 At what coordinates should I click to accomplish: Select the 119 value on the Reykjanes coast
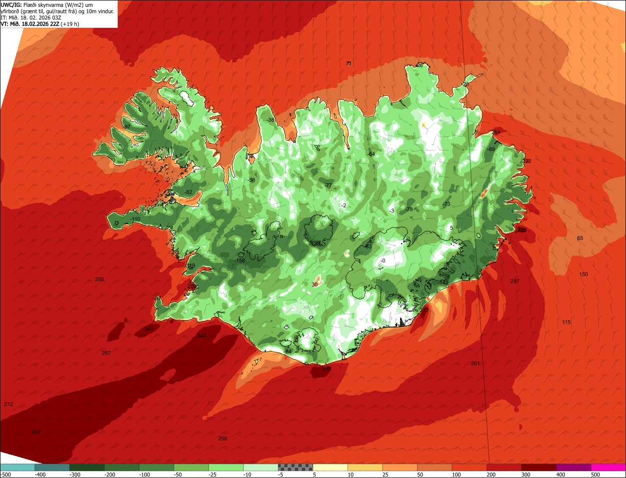pyautogui.click(x=190, y=266)
